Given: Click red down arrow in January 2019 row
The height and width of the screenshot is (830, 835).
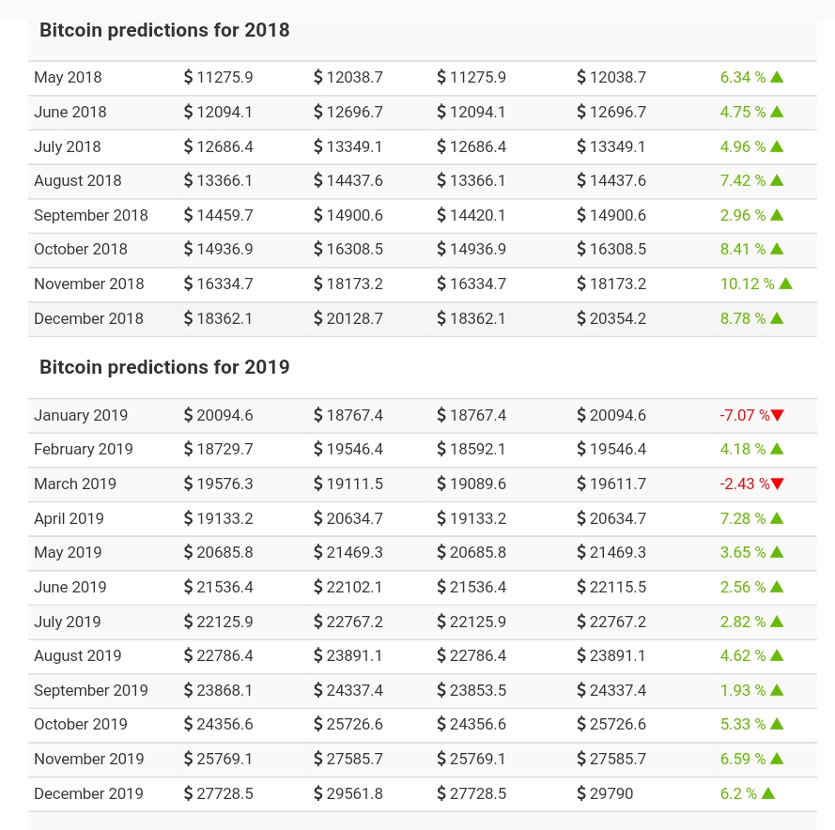Looking at the screenshot, I should tap(778, 415).
